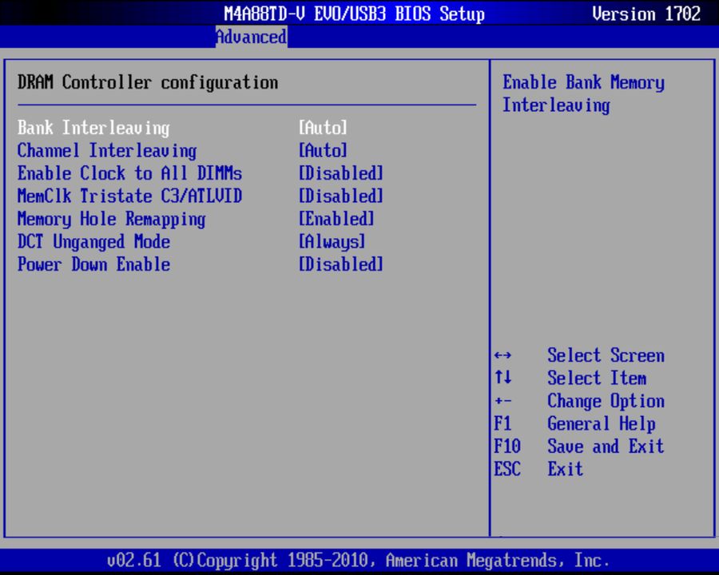This screenshot has height=575, width=719.
Task: Disable Memory Hole Remapping
Action: (336, 219)
